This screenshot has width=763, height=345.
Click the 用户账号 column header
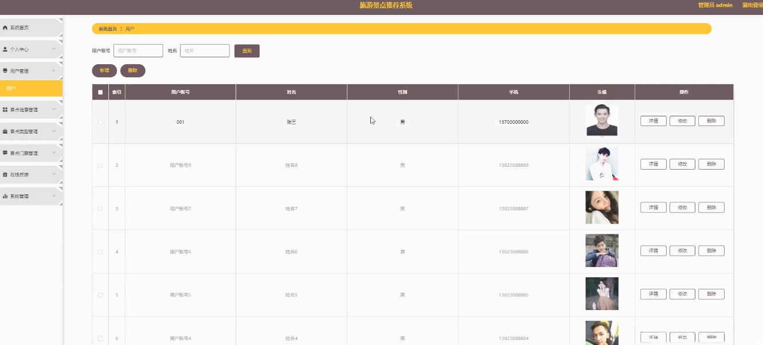tap(181, 92)
